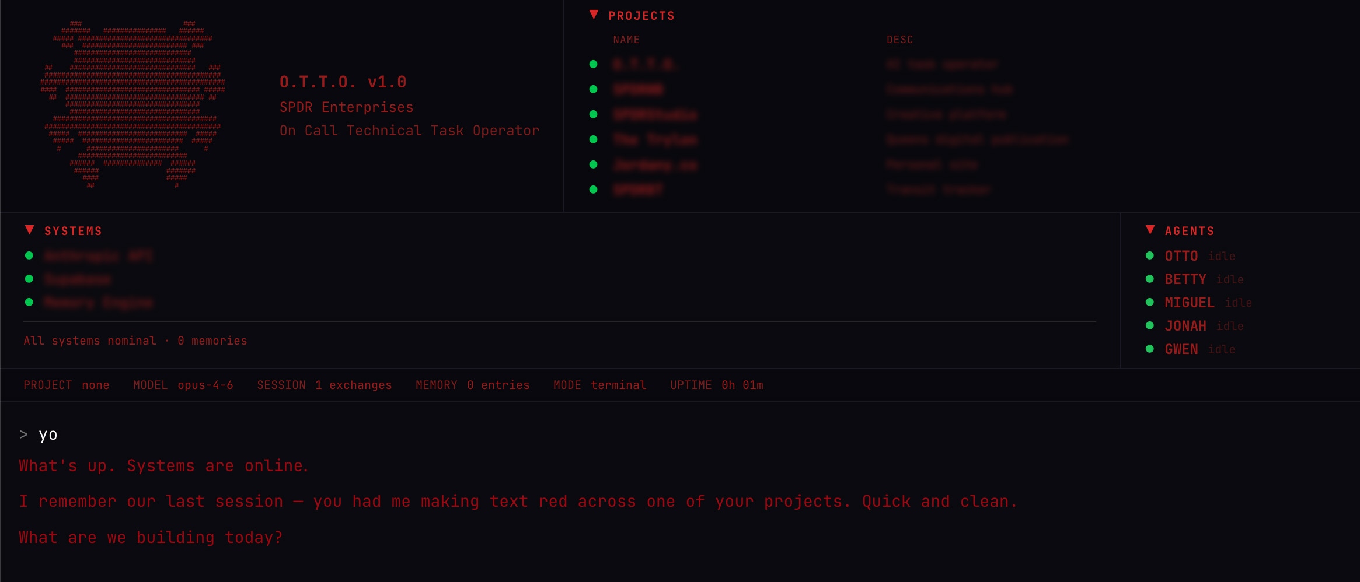Collapse the SYSTEMS panel arrow

pyautogui.click(x=30, y=230)
